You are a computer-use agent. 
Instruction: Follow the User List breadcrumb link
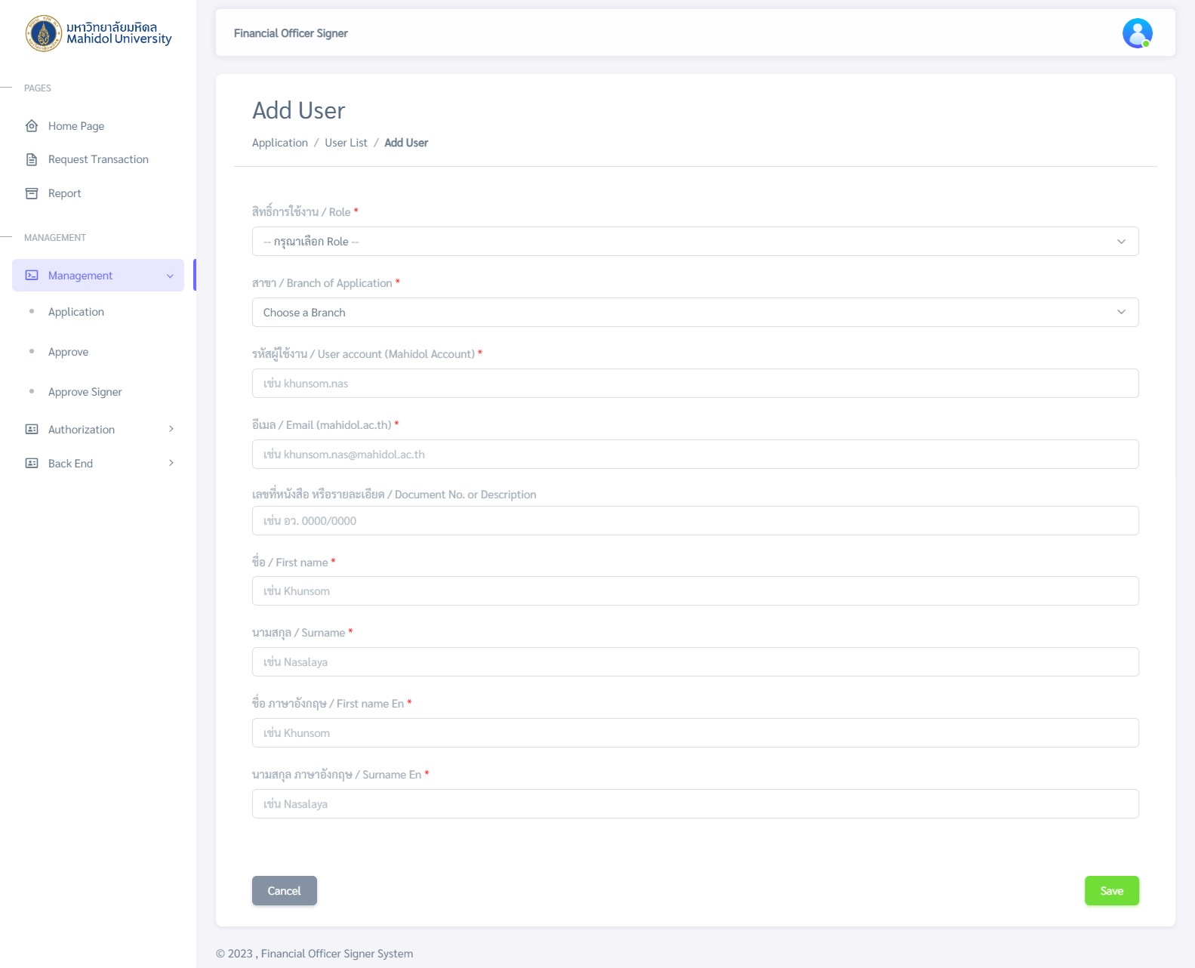[x=346, y=143]
